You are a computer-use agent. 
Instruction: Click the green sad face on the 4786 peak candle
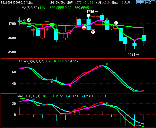point(88,16)
